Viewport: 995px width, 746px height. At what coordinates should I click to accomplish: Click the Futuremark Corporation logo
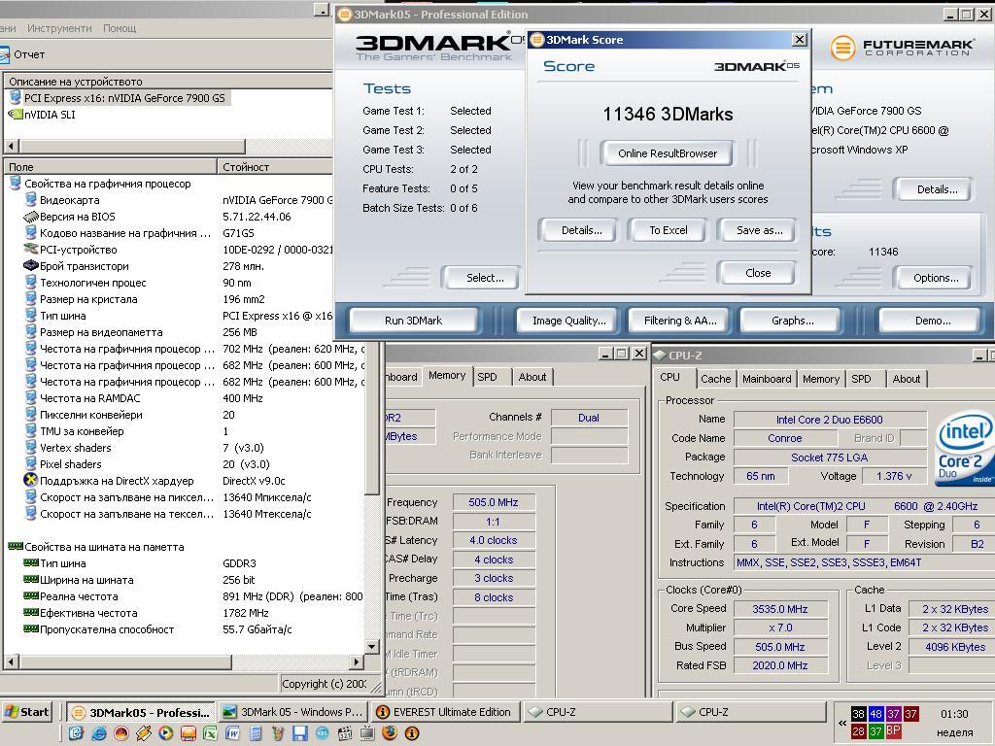click(x=901, y=48)
